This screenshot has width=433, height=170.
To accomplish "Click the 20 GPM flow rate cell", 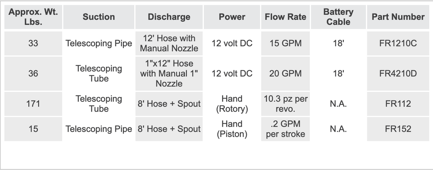I will click(285, 73).
